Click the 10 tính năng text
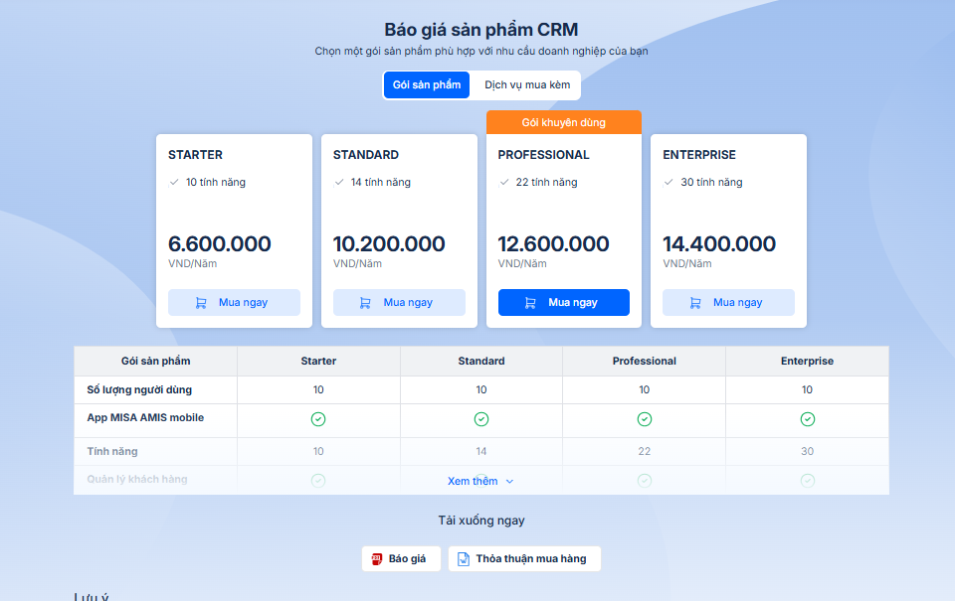This screenshot has height=601, width=955. 216,182
